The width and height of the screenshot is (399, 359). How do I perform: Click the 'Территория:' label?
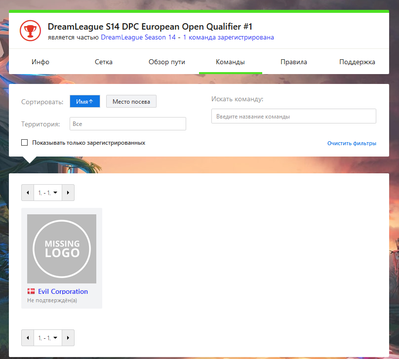click(40, 124)
